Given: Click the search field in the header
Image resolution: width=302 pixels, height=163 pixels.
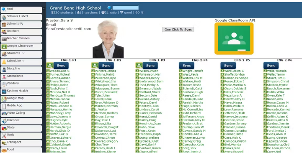Looking at the screenshot, I should pos(125,8).
